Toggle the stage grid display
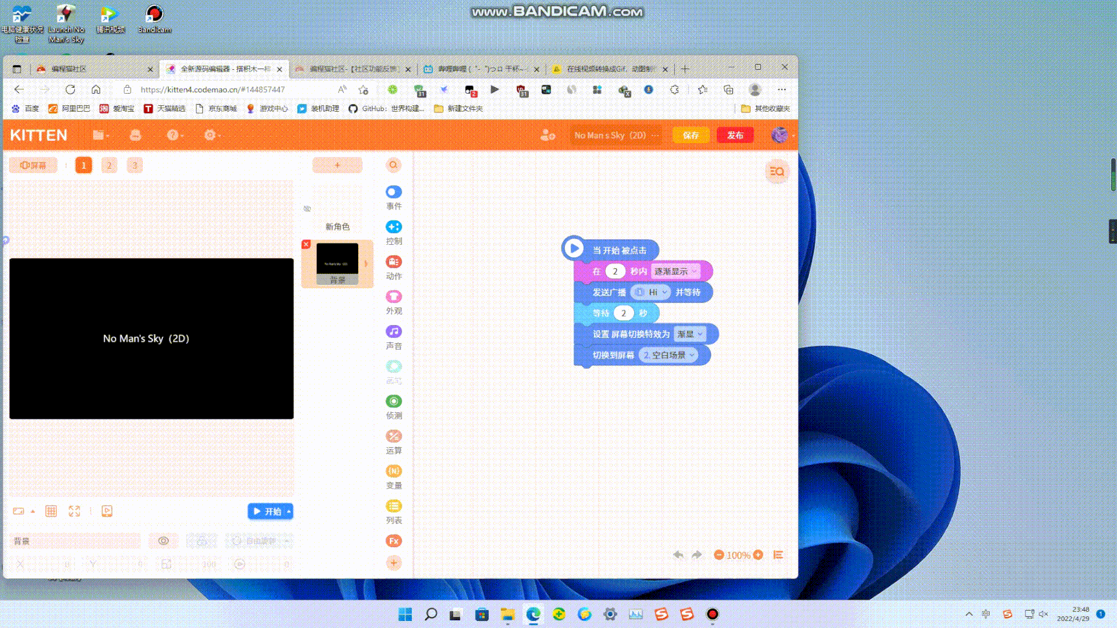 (x=51, y=511)
